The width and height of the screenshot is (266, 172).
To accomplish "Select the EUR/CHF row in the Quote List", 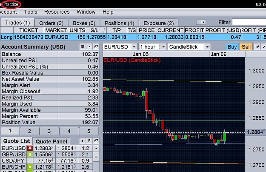I will 47,167.
